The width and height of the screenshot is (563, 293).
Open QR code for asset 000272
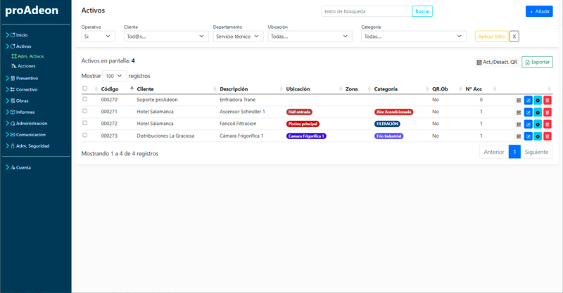pos(519,124)
